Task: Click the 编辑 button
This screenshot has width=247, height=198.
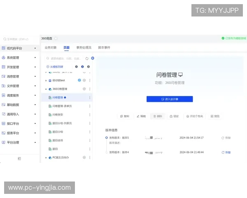Action: coord(141,116)
